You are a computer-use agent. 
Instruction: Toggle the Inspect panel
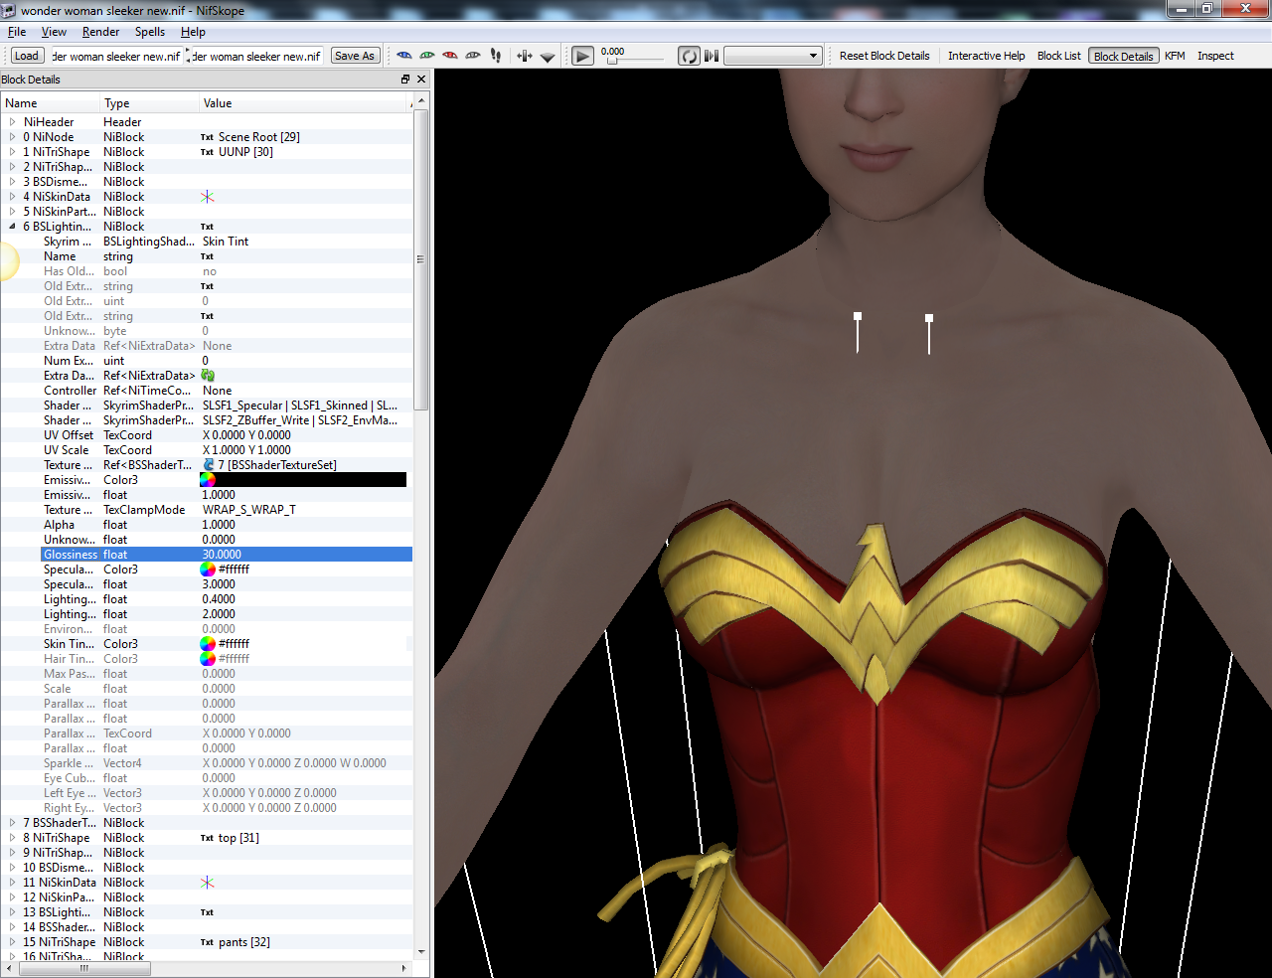tap(1215, 56)
